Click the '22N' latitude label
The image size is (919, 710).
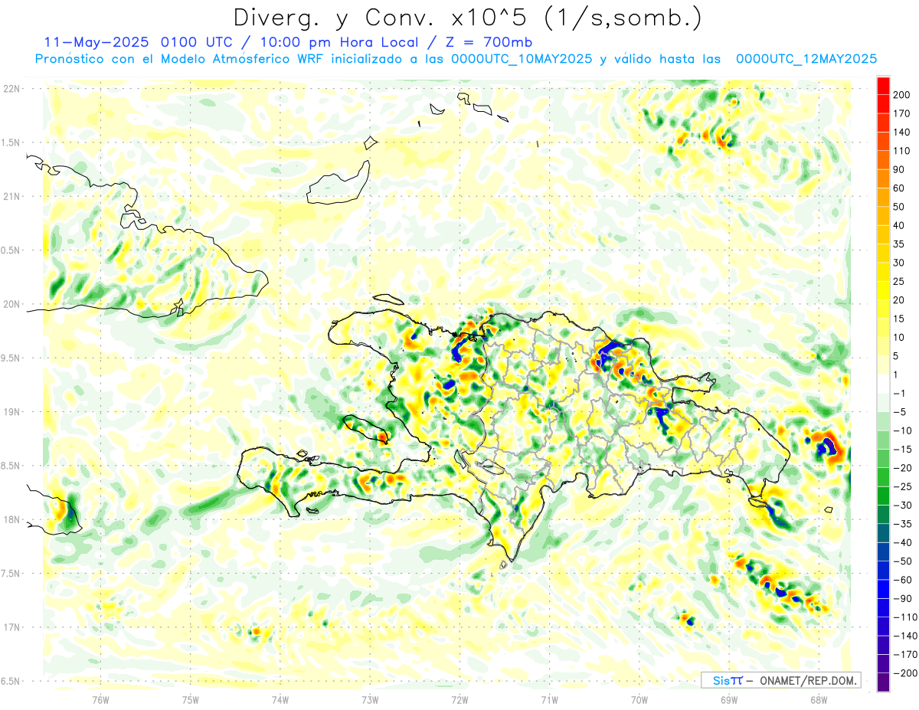point(11,89)
